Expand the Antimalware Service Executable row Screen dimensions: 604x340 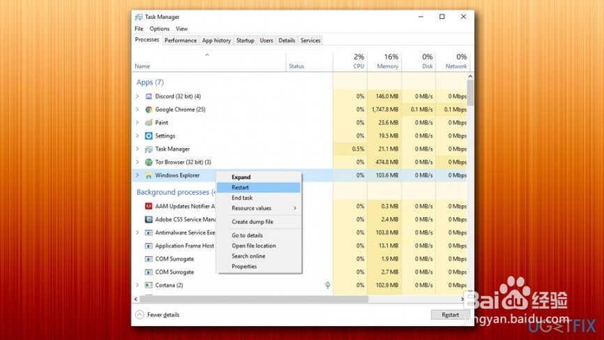(137, 232)
